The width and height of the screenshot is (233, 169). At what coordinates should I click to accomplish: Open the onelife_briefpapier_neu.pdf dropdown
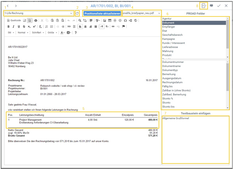(141, 13)
